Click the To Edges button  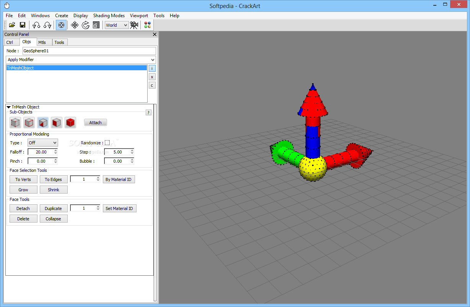[54, 179]
